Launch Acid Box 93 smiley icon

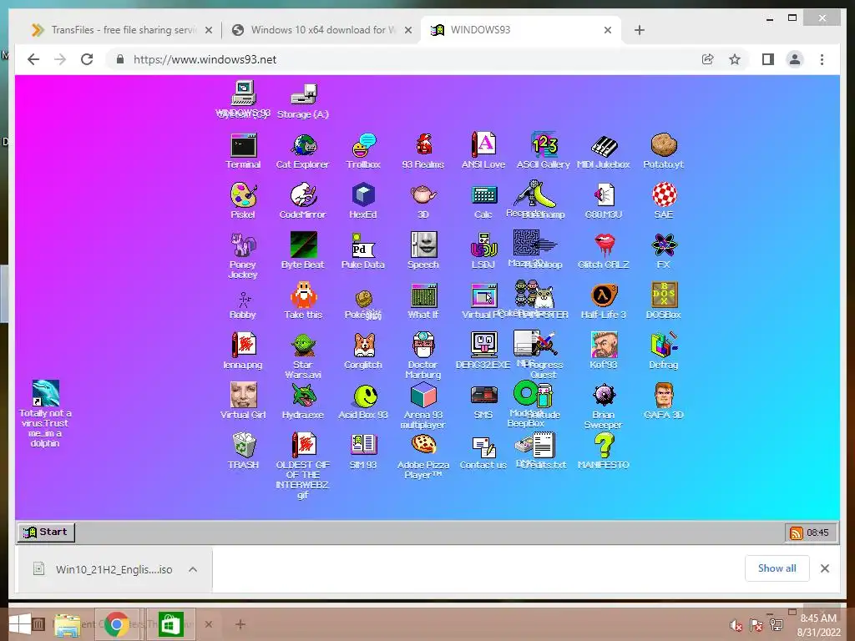(x=363, y=401)
